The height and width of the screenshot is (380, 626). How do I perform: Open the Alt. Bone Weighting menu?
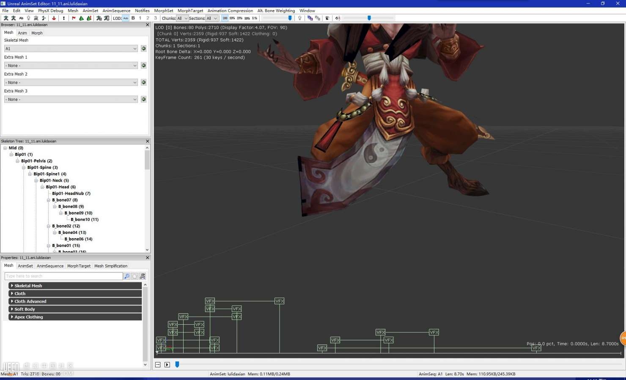tap(276, 11)
